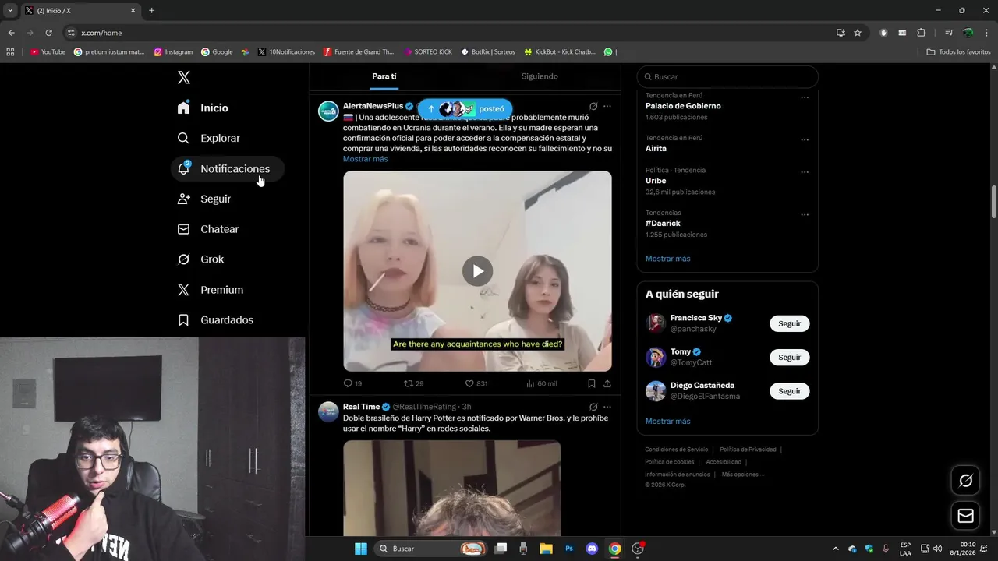Open Discord from the taskbar
998x561 pixels.
591,549
